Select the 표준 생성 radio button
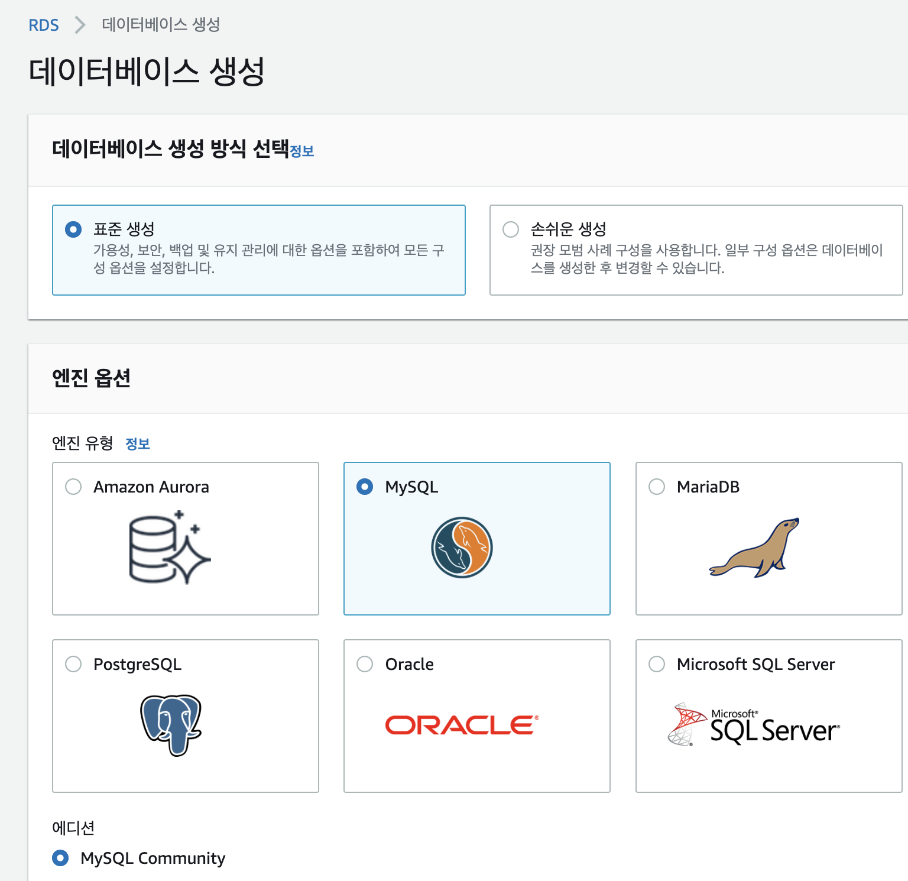 click(73, 229)
